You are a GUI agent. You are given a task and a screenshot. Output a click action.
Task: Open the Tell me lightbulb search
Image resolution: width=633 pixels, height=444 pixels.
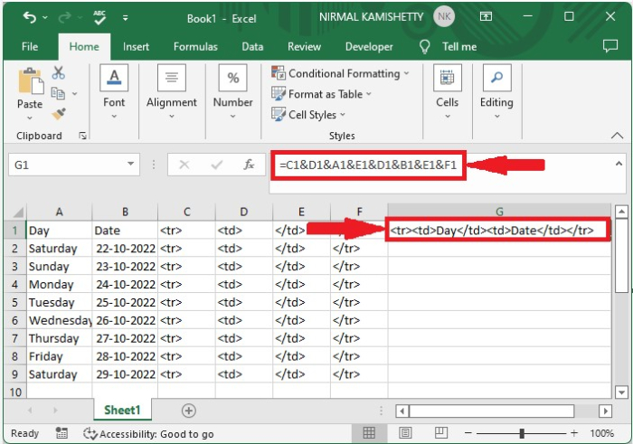pyautogui.click(x=424, y=47)
